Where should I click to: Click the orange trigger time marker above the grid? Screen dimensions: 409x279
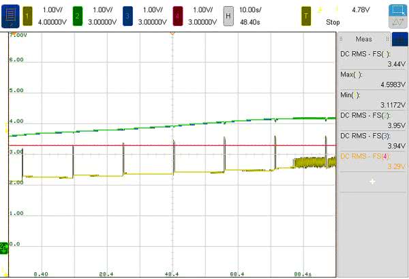pos(173,33)
